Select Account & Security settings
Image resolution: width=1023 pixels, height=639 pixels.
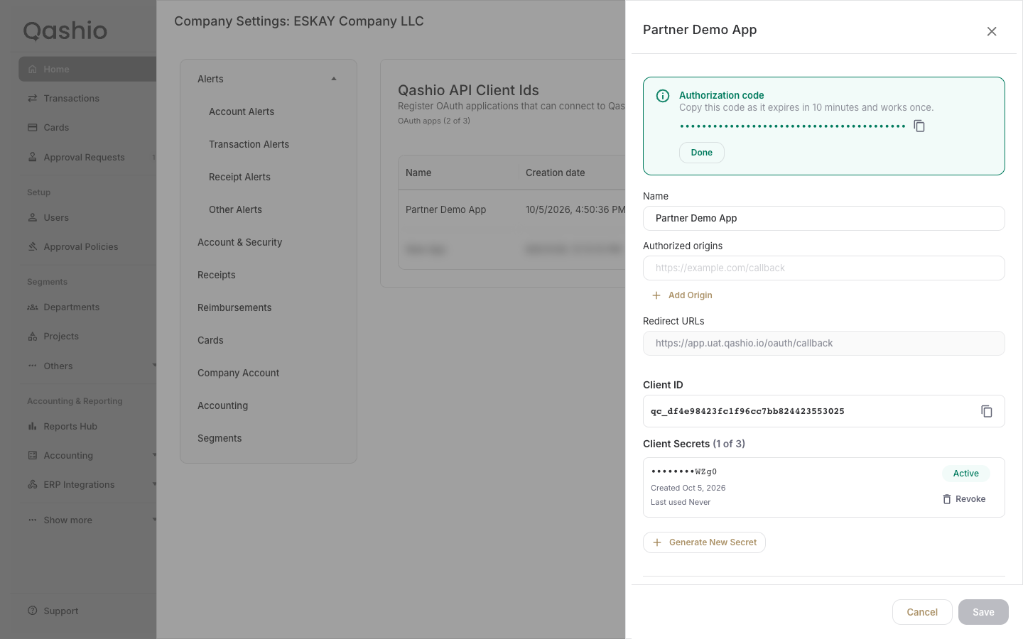click(239, 242)
